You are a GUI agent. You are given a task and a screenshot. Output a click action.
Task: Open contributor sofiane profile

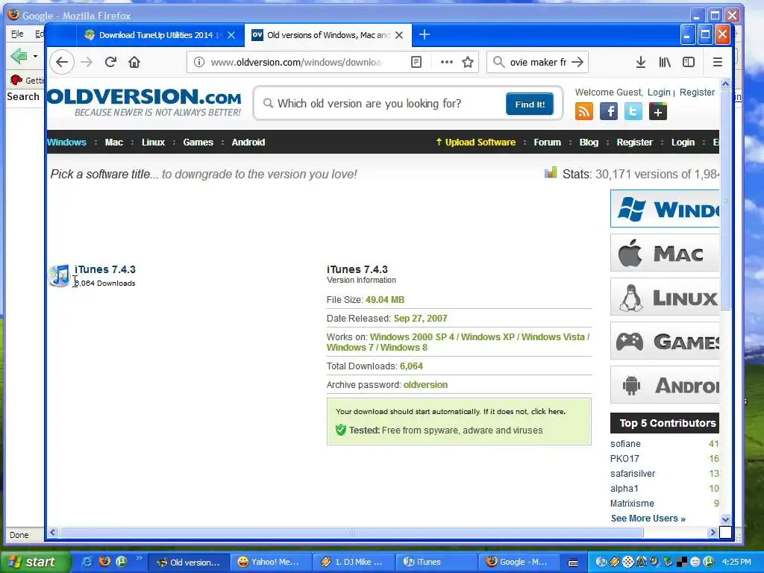pyautogui.click(x=625, y=444)
